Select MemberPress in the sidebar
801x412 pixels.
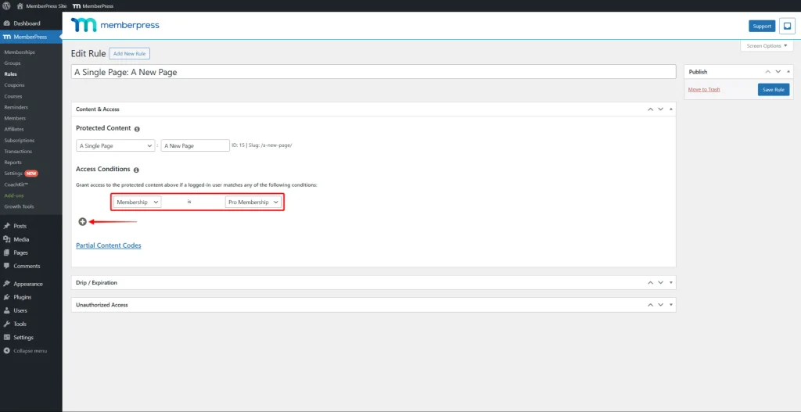coord(31,37)
